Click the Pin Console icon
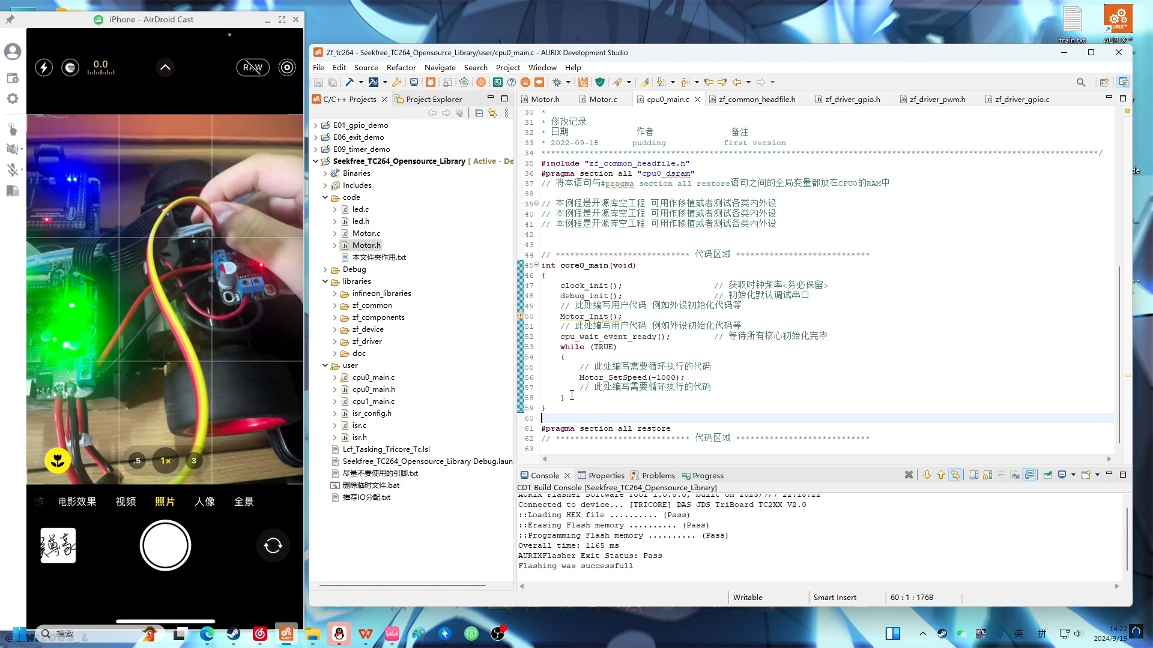 pos(1047,475)
